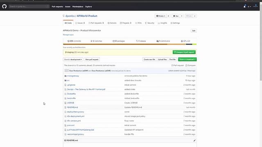The width and height of the screenshot is (262, 147).
Task: Open the microgateway folder icon row
Action: (x=65, y=76)
